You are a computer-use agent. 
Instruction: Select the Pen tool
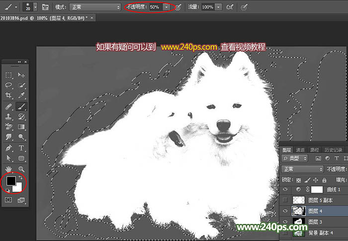click(x=9, y=148)
